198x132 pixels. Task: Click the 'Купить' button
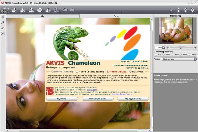(x=62, y=99)
